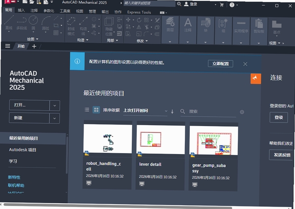295x209 pixels.
Task: Click the Open folder icon in quick access toolbar
Action: pyautogui.click(x=31, y=1)
